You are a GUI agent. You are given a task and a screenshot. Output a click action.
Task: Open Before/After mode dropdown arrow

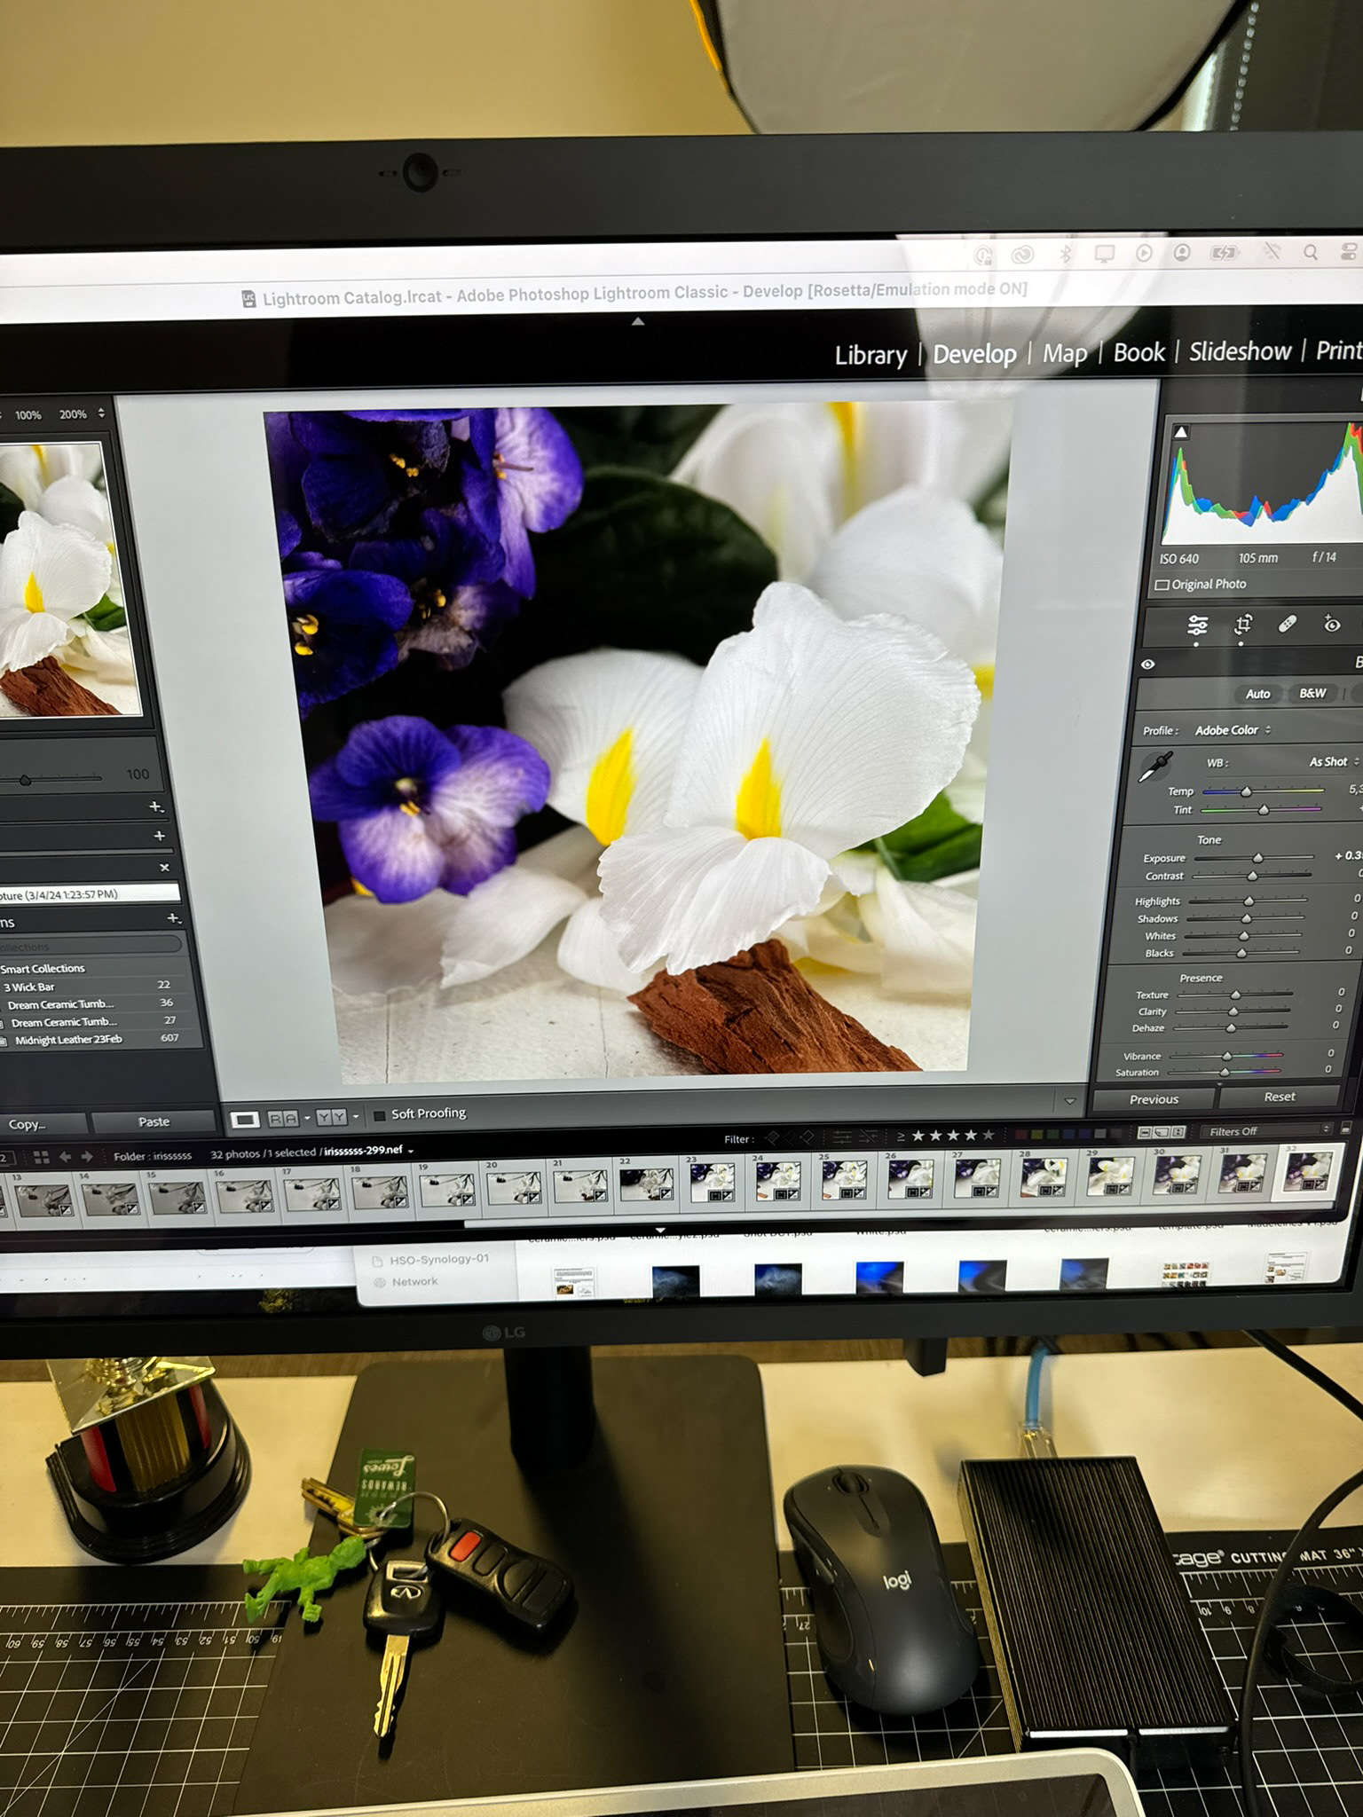(356, 1117)
